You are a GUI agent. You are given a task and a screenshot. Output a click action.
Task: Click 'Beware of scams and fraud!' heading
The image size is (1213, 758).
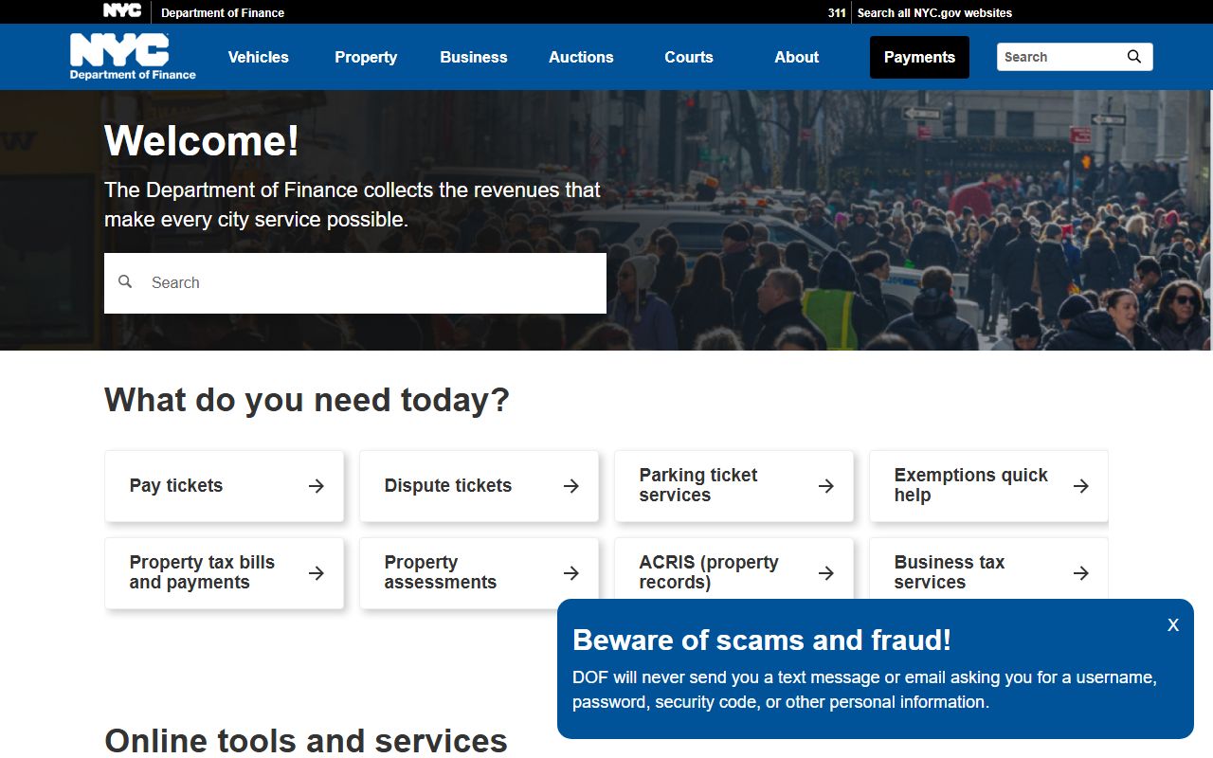(762, 640)
